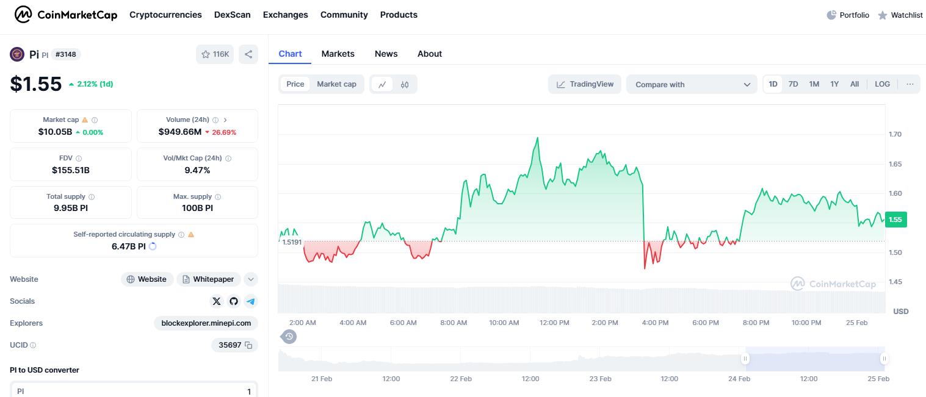Click the selected range in timeline navigator

tap(815, 359)
